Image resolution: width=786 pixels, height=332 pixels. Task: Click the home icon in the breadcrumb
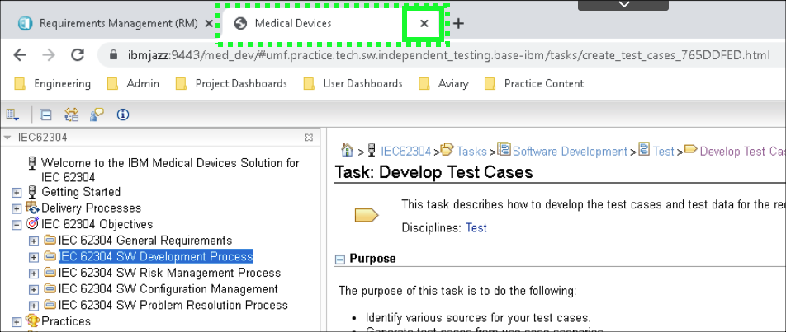tap(348, 151)
